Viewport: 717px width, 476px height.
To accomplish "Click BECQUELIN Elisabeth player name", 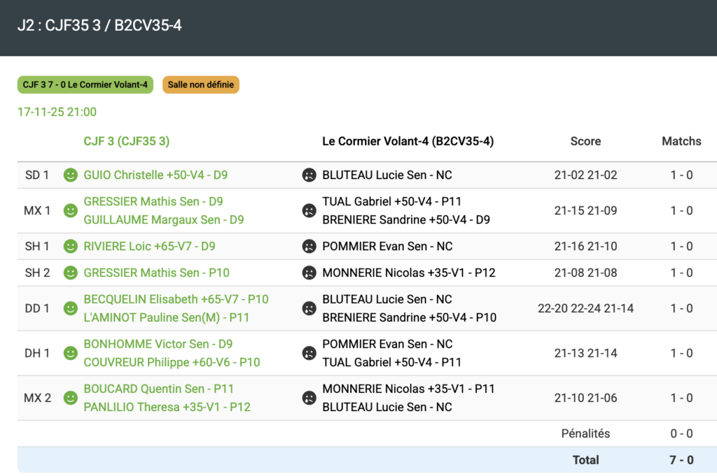I will (x=176, y=299).
